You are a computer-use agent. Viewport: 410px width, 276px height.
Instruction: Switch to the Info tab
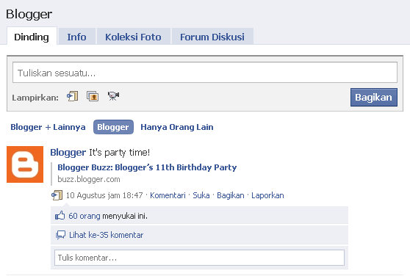click(x=76, y=37)
